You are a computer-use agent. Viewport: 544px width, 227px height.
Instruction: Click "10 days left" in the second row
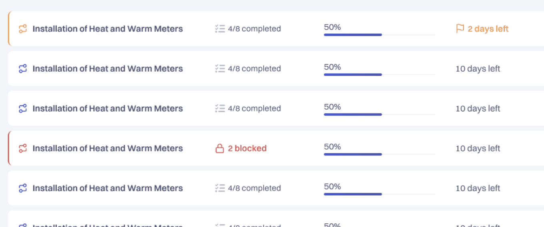pyautogui.click(x=478, y=69)
